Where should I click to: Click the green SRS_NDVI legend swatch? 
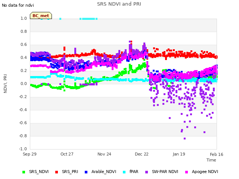(x=24, y=172)
